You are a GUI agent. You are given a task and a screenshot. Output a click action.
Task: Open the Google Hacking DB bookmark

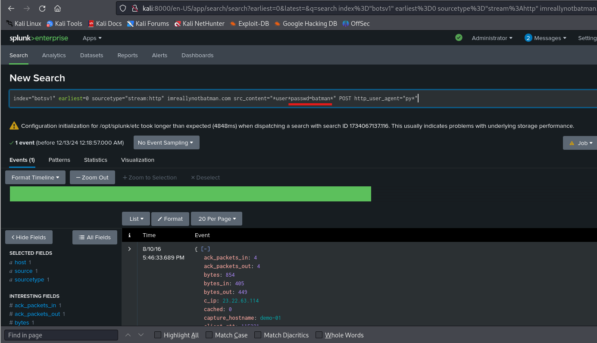[x=306, y=24]
